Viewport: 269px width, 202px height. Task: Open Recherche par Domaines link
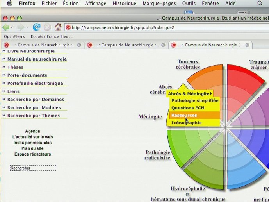[36, 99]
